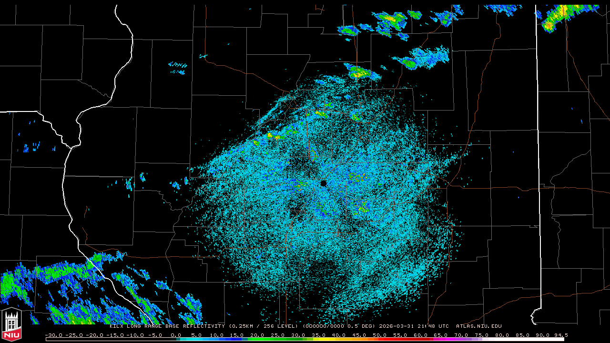Click the NIU castle logo
The image size is (610, 343).
(x=11, y=325)
